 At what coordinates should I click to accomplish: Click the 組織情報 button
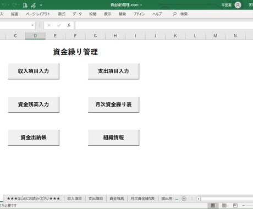pos(113,137)
